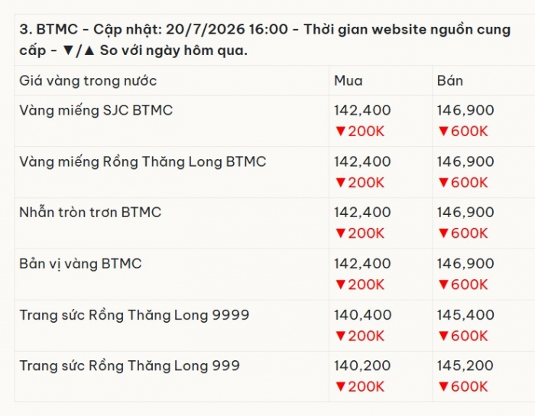Click the 'Mua' column header
This screenshot has width=535, height=416.
(x=348, y=81)
